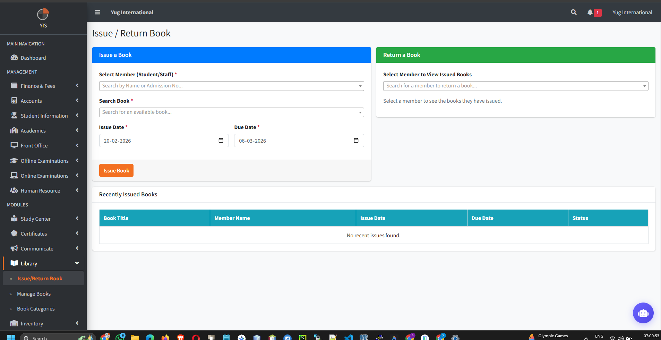Open the Issue Date calendar picker icon

[x=221, y=141]
